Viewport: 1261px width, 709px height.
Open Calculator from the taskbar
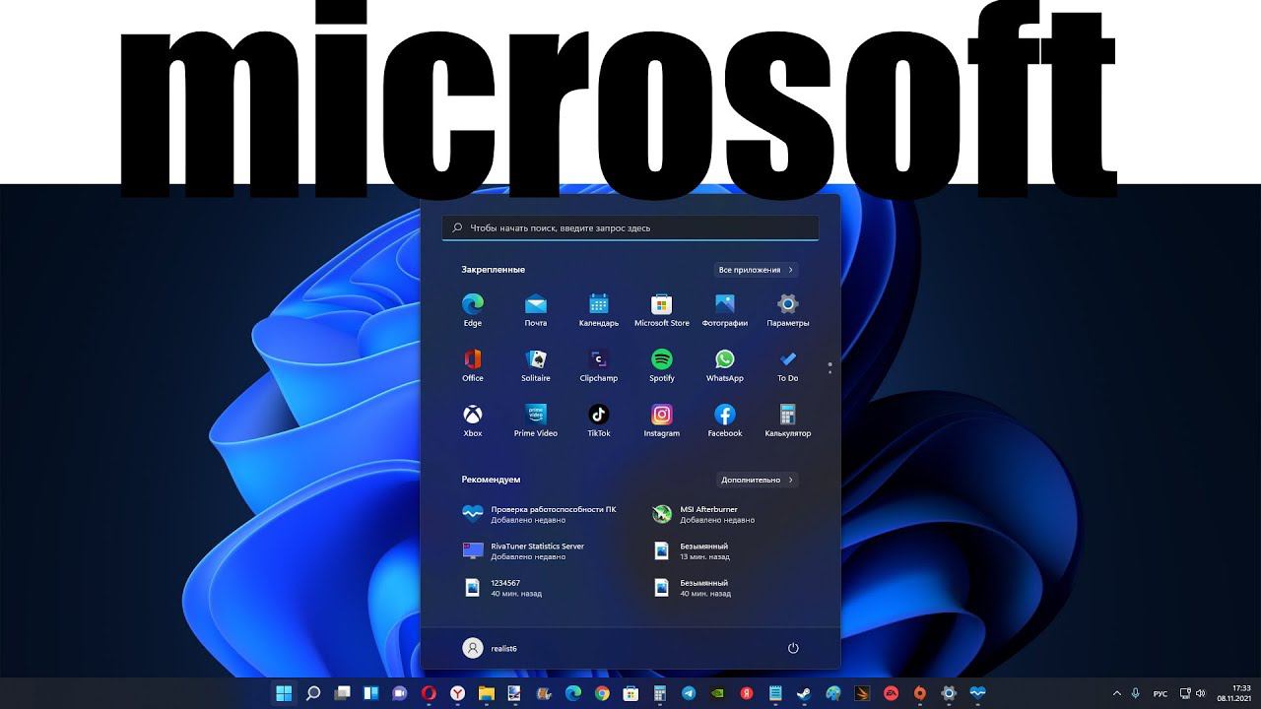point(660,693)
